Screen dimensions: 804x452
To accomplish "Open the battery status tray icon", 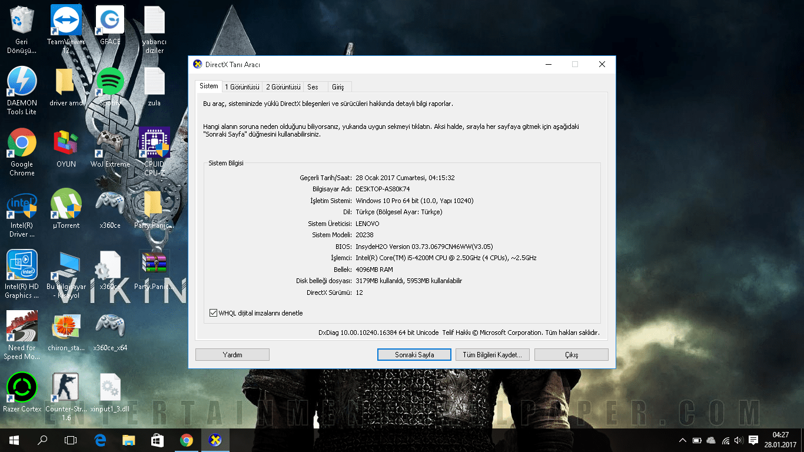I will [697, 440].
